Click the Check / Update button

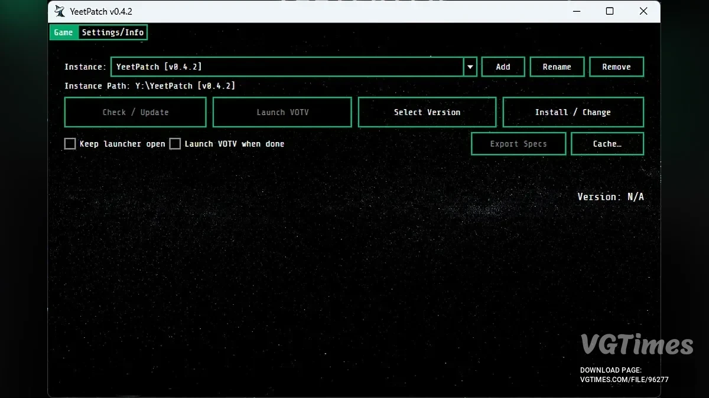tap(135, 112)
